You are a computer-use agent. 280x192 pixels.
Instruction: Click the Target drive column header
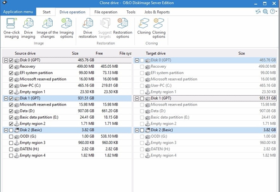coord(155,53)
